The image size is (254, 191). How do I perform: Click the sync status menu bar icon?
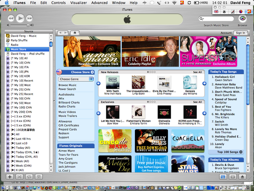(189, 3)
